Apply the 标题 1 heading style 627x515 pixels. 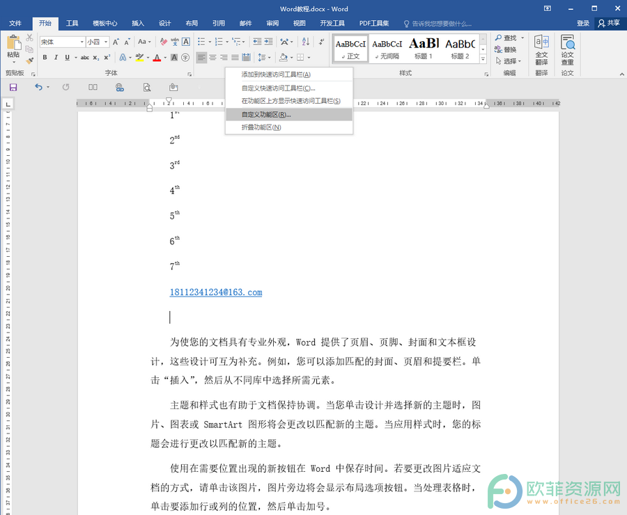click(424, 48)
